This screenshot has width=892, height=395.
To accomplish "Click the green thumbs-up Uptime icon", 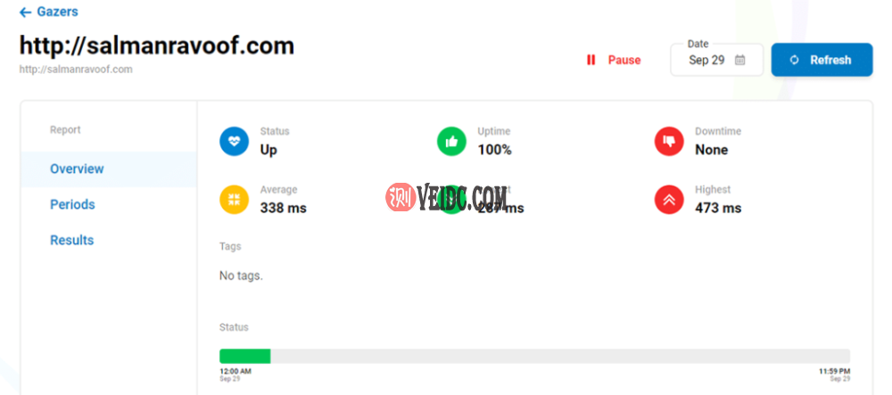I will [x=451, y=141].
